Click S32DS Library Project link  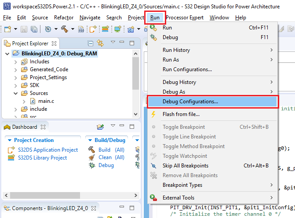coord(42,158)
